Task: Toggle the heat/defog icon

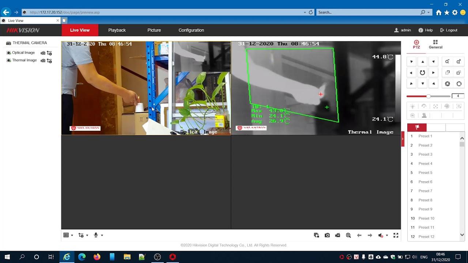Action: tap(424, 115)
